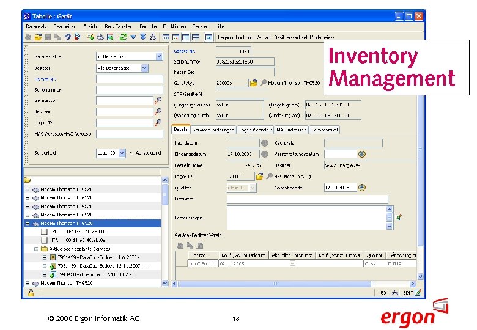Screen dimensions: 477x330
Task: Click the magnifier next to the Besitzer filter field
Action: (158, 111)
